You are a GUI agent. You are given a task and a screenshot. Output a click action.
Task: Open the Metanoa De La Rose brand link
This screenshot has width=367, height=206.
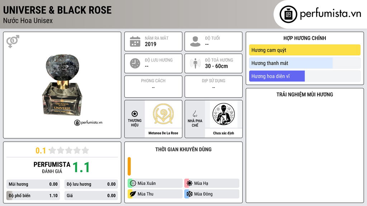point(163,133)
